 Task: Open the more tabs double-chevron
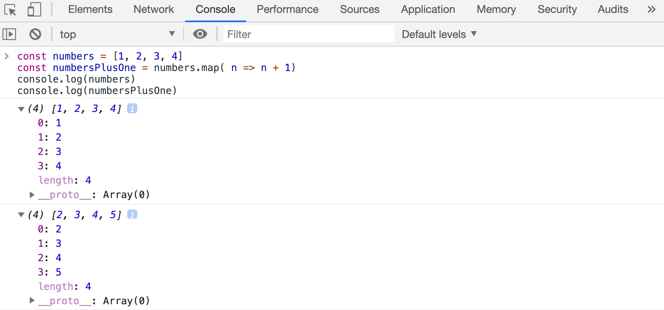(x=651, y=9)
